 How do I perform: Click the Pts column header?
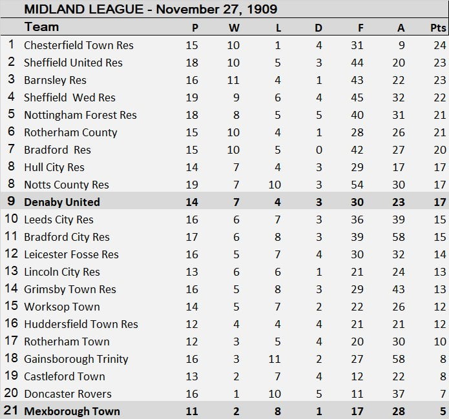pyautogui.click(x=438, y=28)
